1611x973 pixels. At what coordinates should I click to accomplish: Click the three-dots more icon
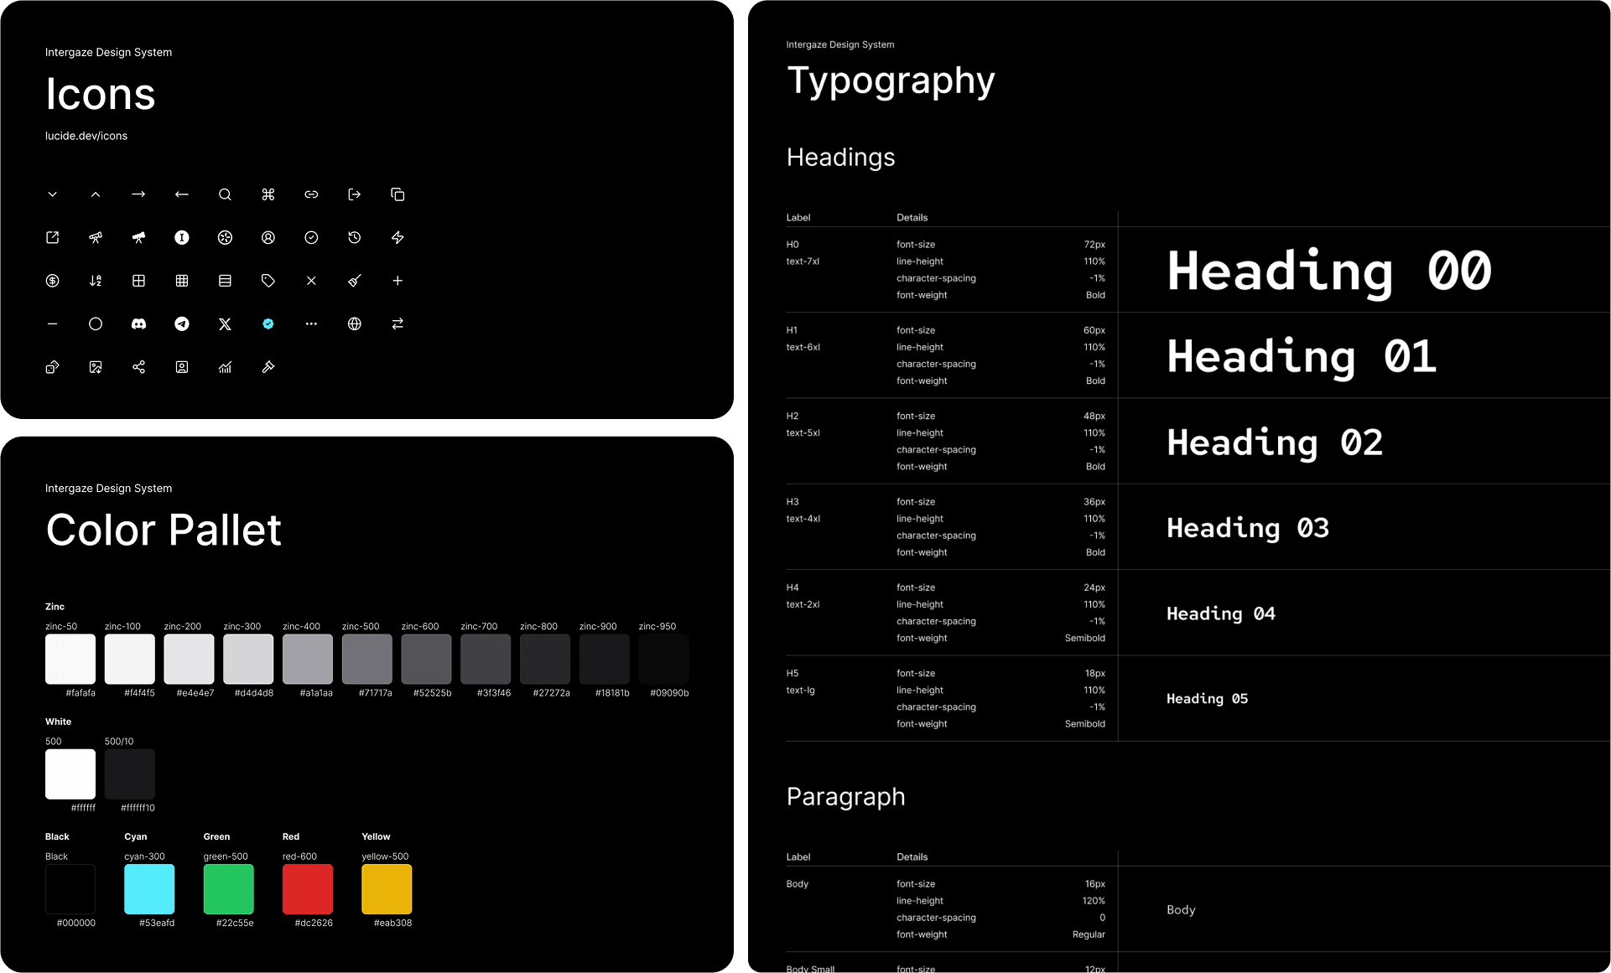point(311,323)
